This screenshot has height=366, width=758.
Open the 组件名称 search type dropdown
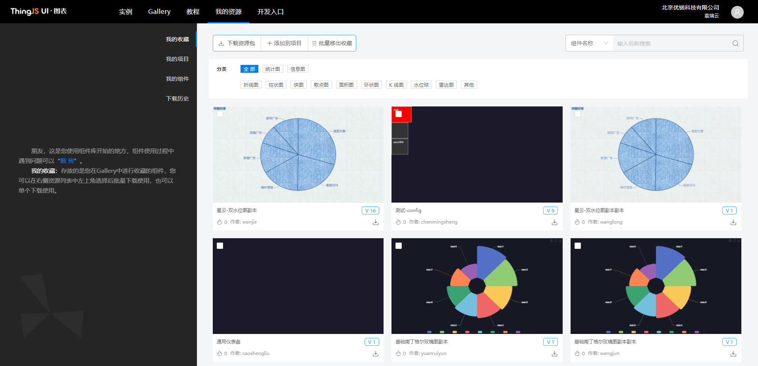(x=589, y=43)
